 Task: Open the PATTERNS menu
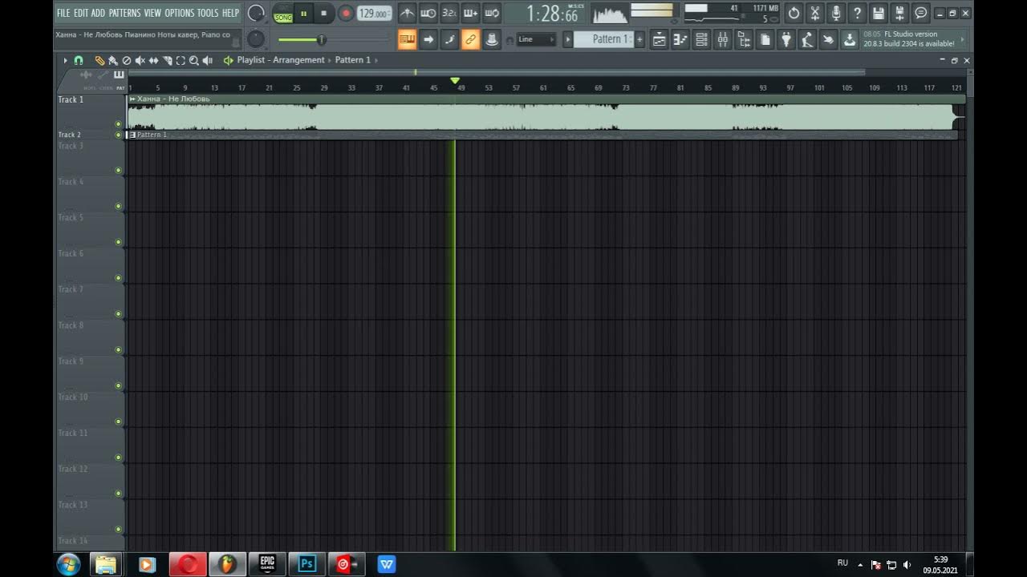pyautogui.click(x=124, y=13)
